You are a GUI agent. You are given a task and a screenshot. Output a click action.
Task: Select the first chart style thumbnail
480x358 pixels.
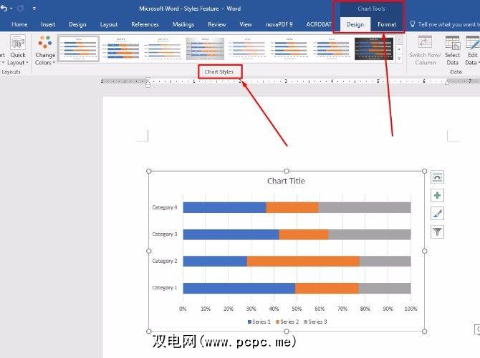[78, 49]
